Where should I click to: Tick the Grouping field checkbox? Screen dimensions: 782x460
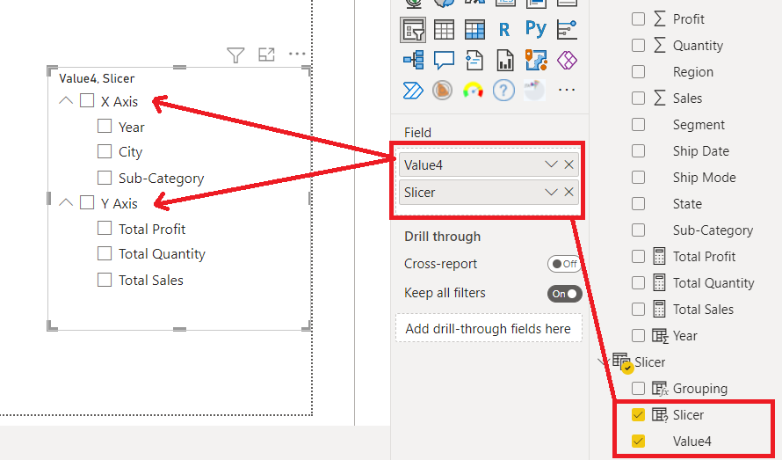[639, 388]
